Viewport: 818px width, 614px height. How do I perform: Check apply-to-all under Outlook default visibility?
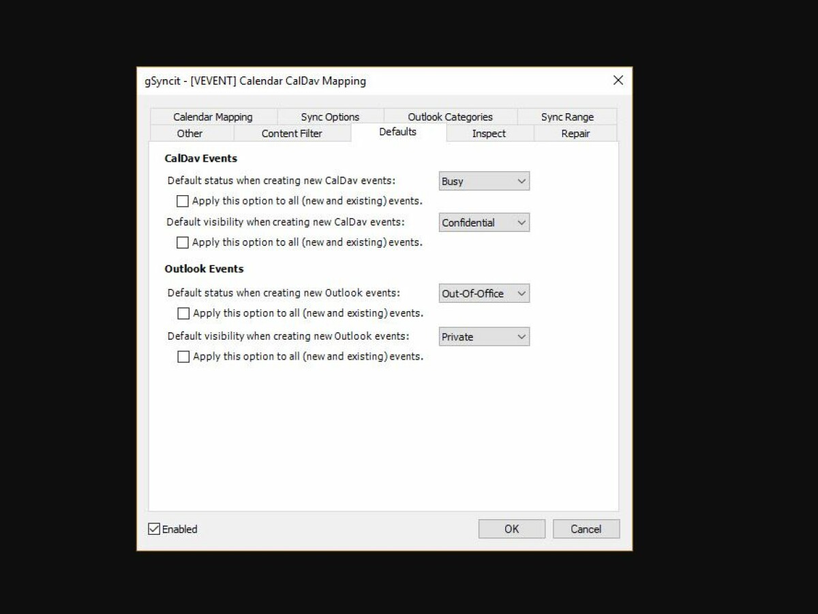(x=183, y=356)
